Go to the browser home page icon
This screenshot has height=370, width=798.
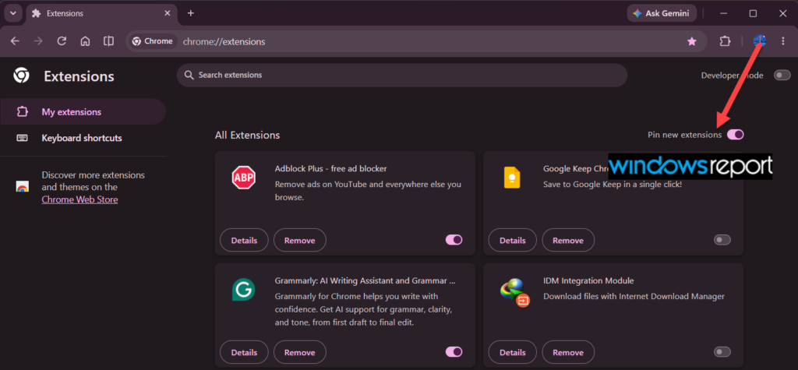point(86,41)
